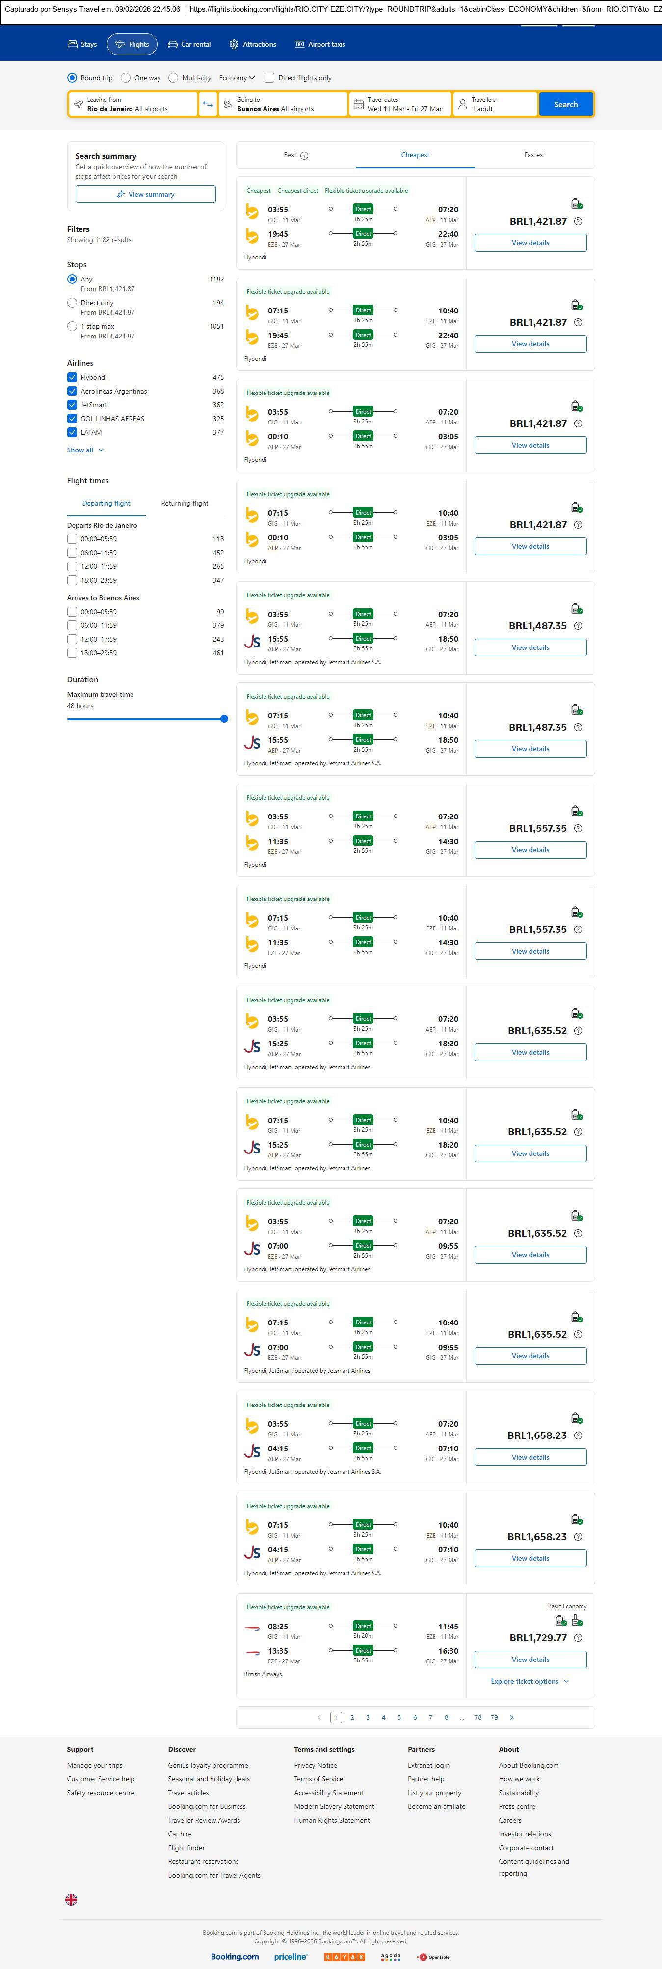Click the baggage icon on the British Airways flight card
This screenshot has width=662, height=1969.
click(577, 1621)
